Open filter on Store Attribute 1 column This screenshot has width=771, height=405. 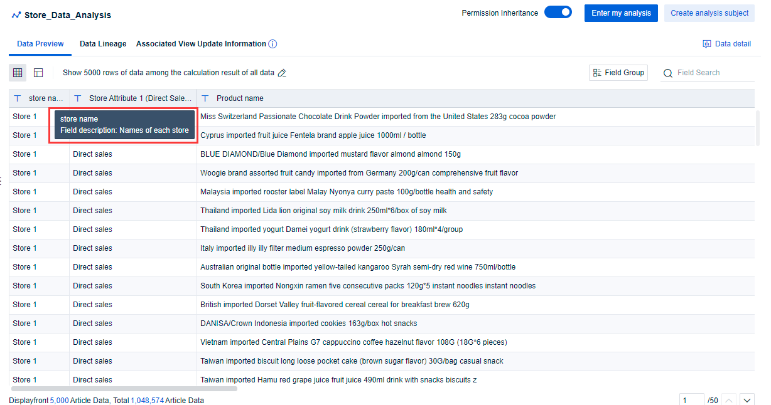[x=77, y=98]
